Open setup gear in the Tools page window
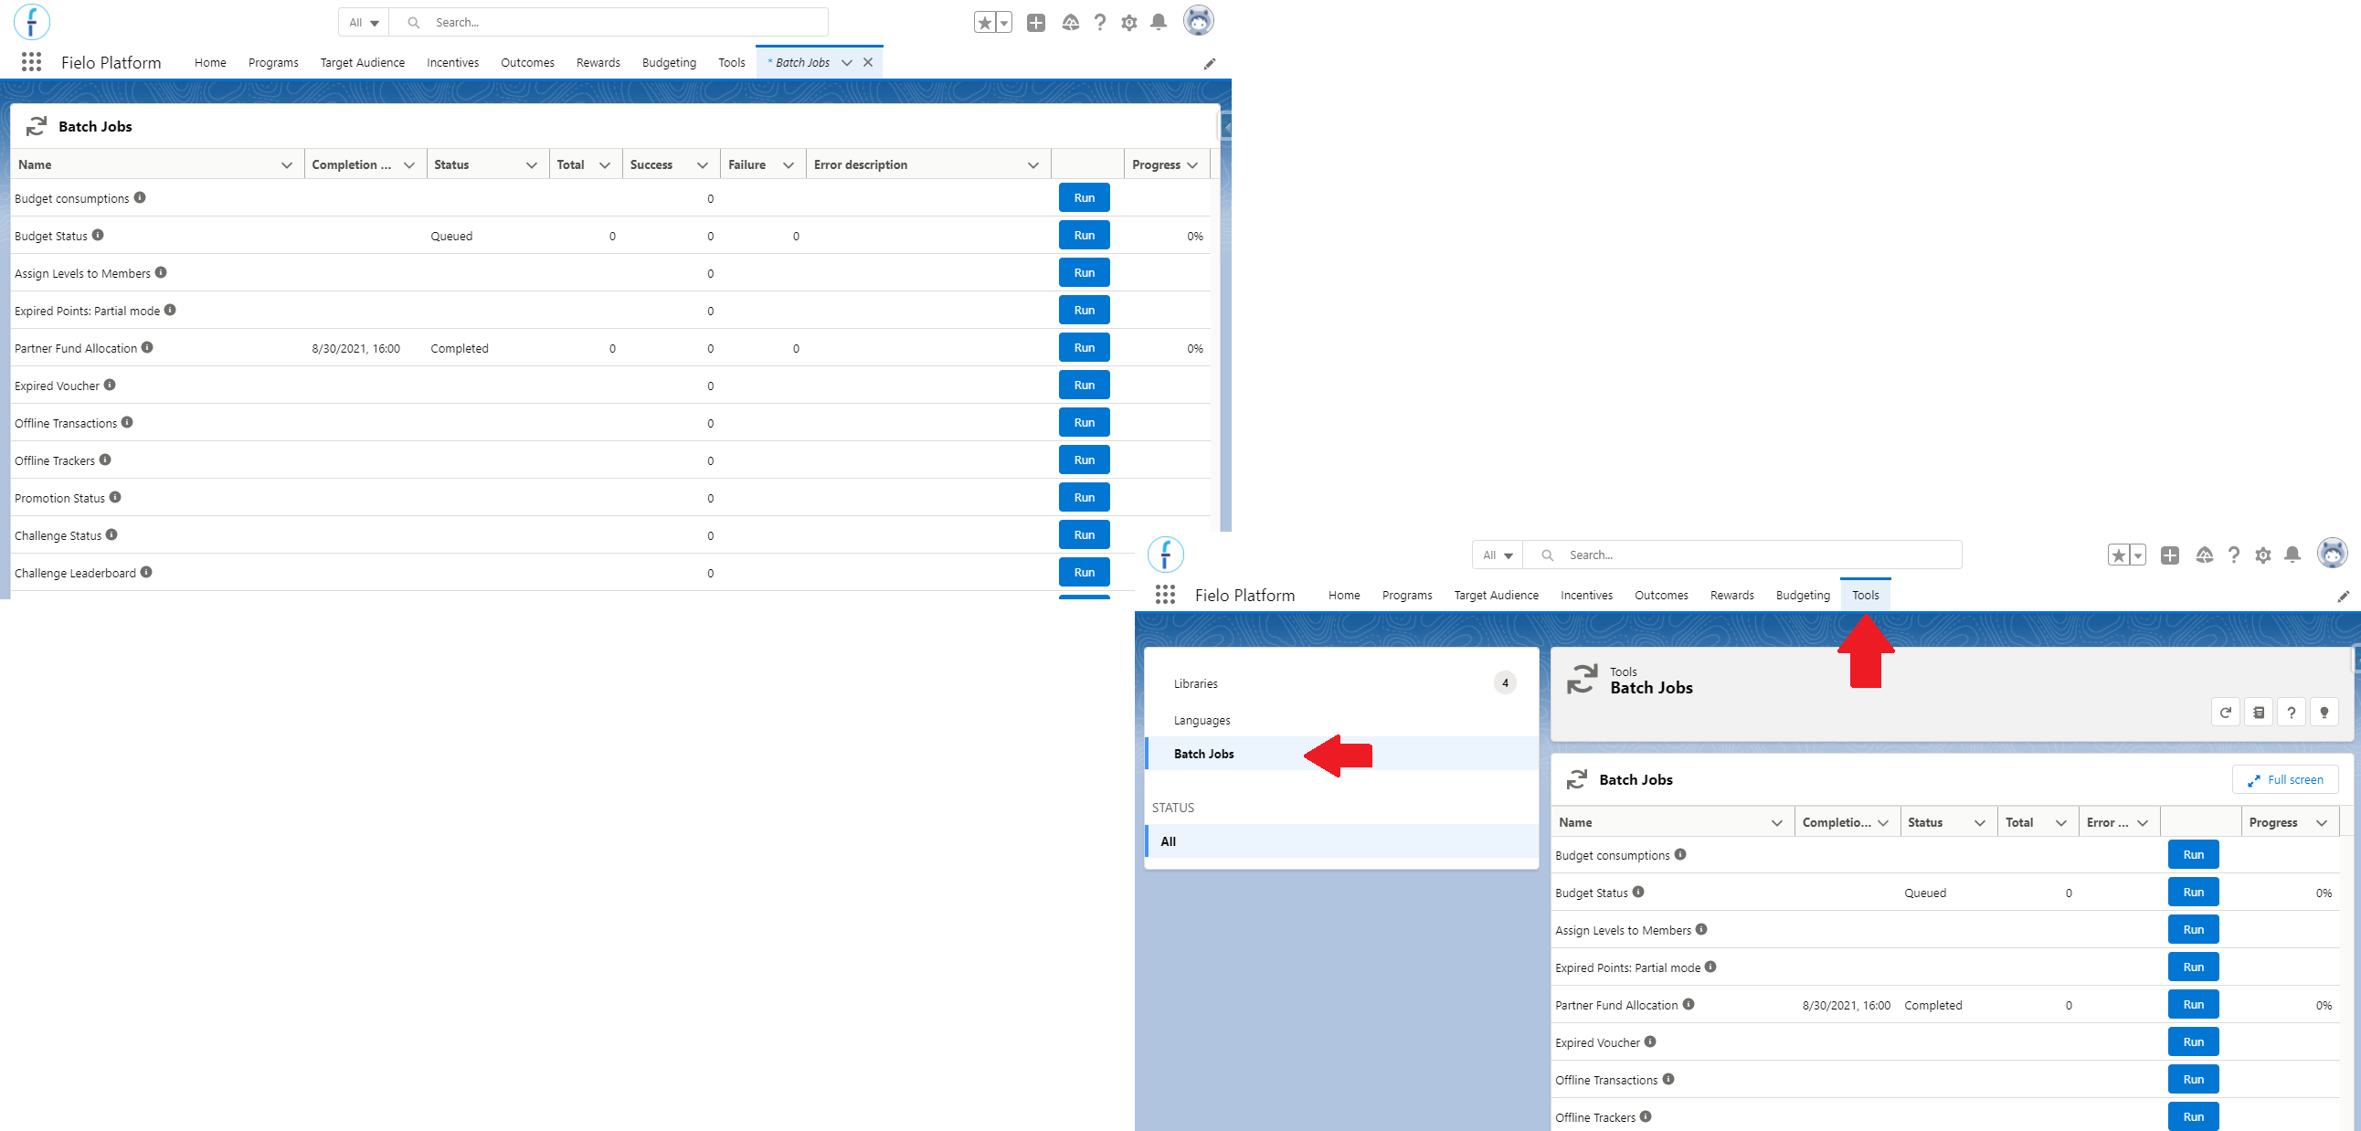This screenshot has width=2361, height=1131. click(x=2263, y=555)
